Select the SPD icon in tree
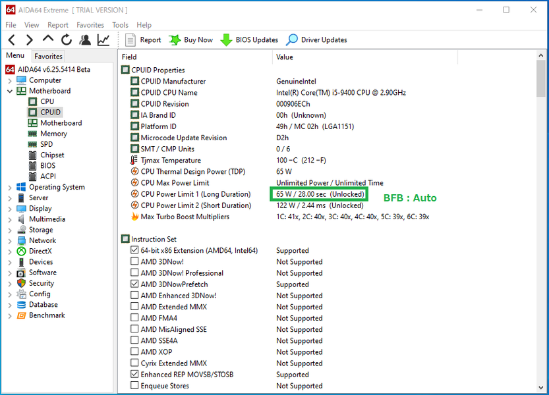 click(x=32, y=144)
